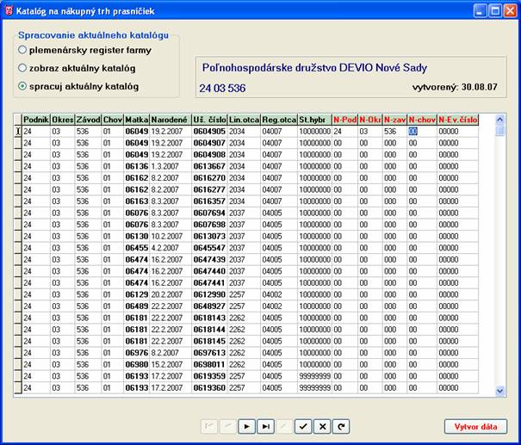The height and width of the screenshot is (445, 521).
Task: Click ear number cell 0618144
Action: (x=209, y=330)
